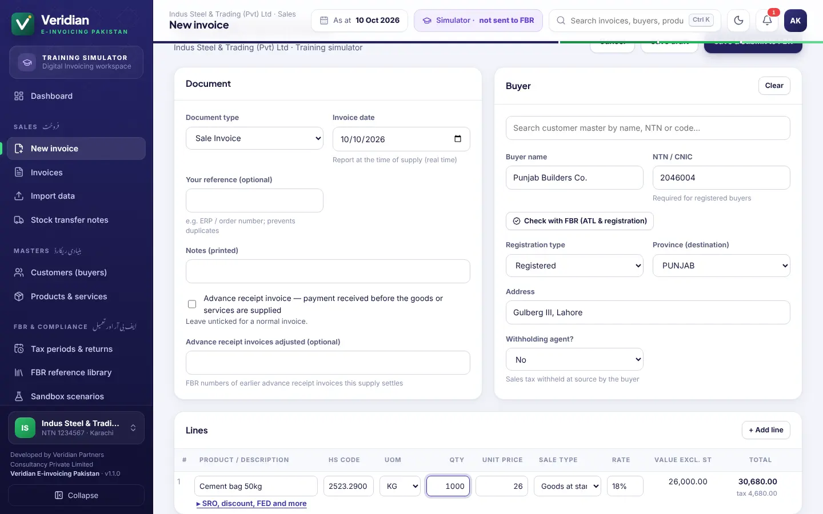Click the + Add line button

pyautogui.click(x=766, y=430)
